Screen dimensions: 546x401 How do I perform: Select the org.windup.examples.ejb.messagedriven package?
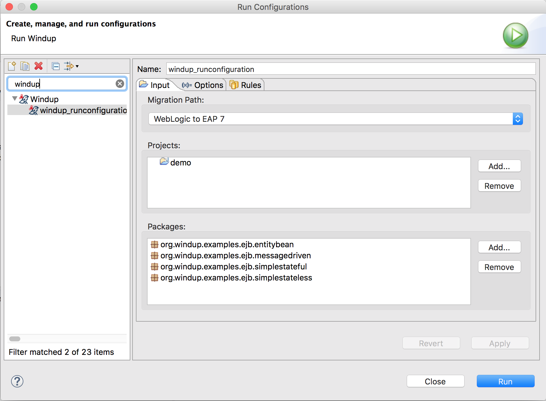point(235,256)
